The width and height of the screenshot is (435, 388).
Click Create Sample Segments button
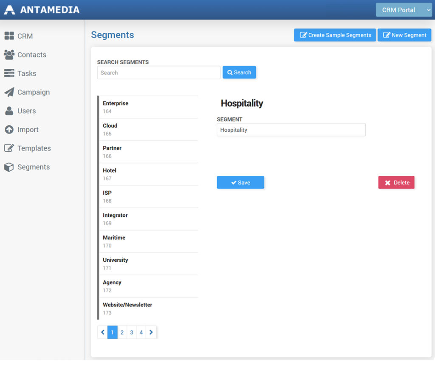point(335,35)
